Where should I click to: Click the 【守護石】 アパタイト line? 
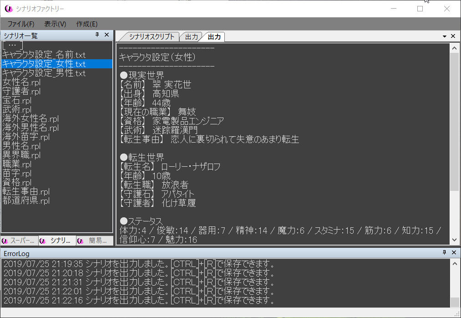(x=157, y=194)
